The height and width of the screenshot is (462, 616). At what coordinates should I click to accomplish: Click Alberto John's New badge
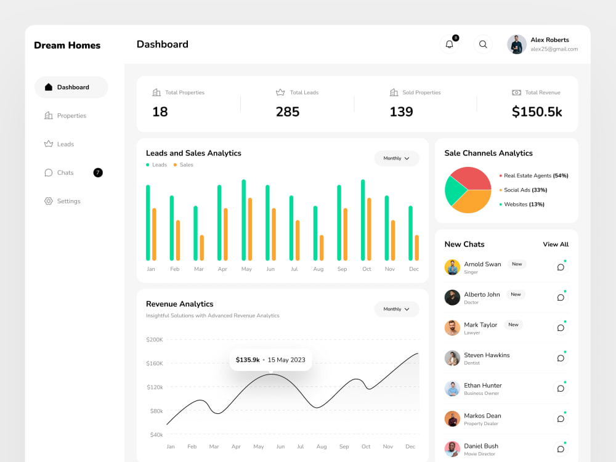click(x=516, y=294)
